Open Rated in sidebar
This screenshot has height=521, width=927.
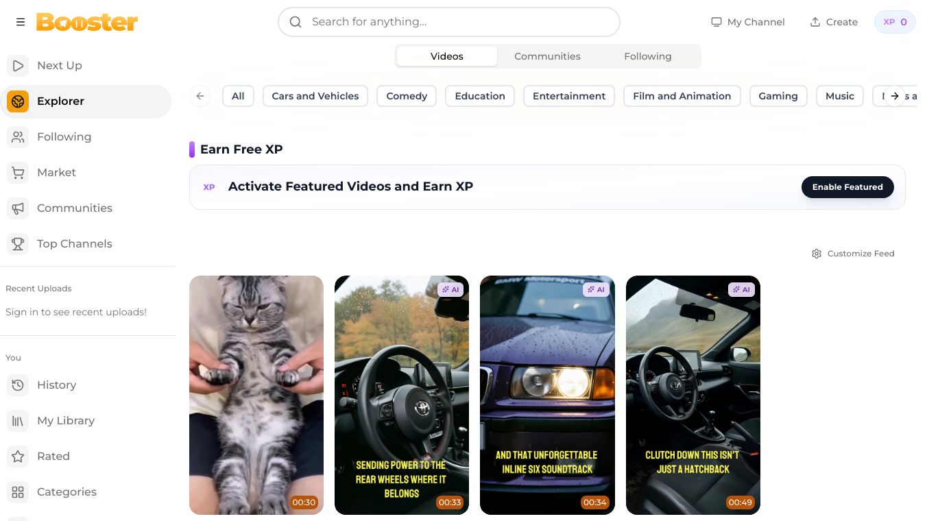coord(86,457)
